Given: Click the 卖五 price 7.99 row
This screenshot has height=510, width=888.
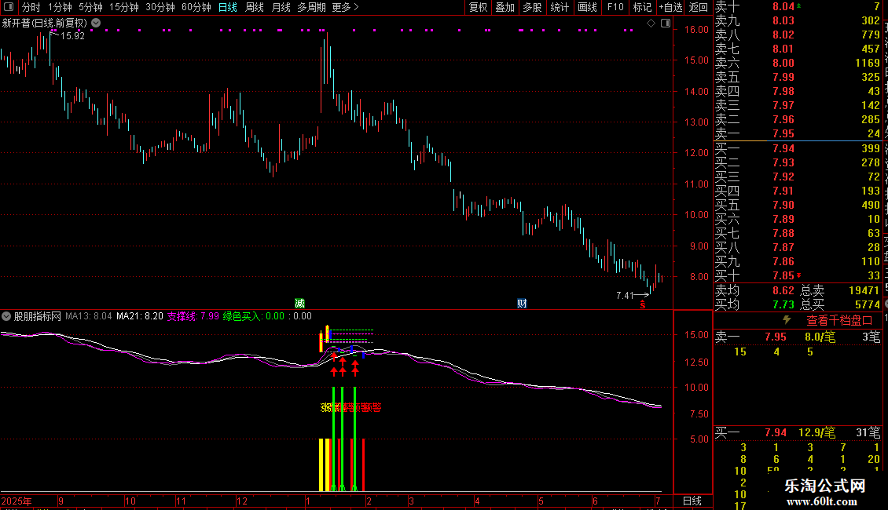Looking at the screenshot, I should (798, 77).
